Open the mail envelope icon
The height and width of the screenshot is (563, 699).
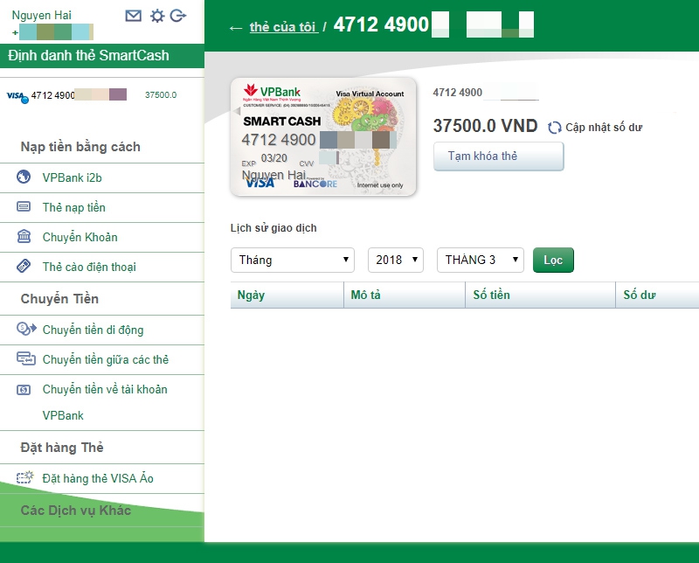coord(134,16)
